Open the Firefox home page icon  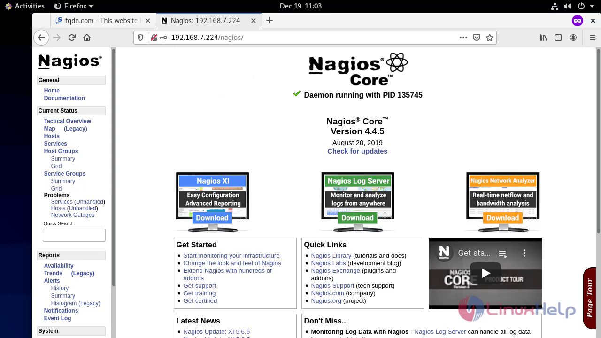[87, 38]
